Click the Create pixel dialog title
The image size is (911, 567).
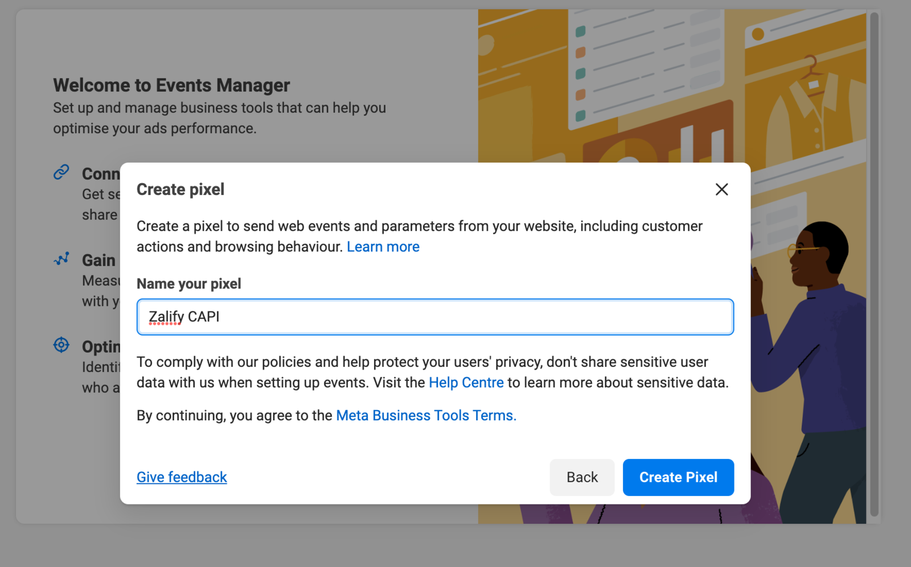[x=180, y=189]
